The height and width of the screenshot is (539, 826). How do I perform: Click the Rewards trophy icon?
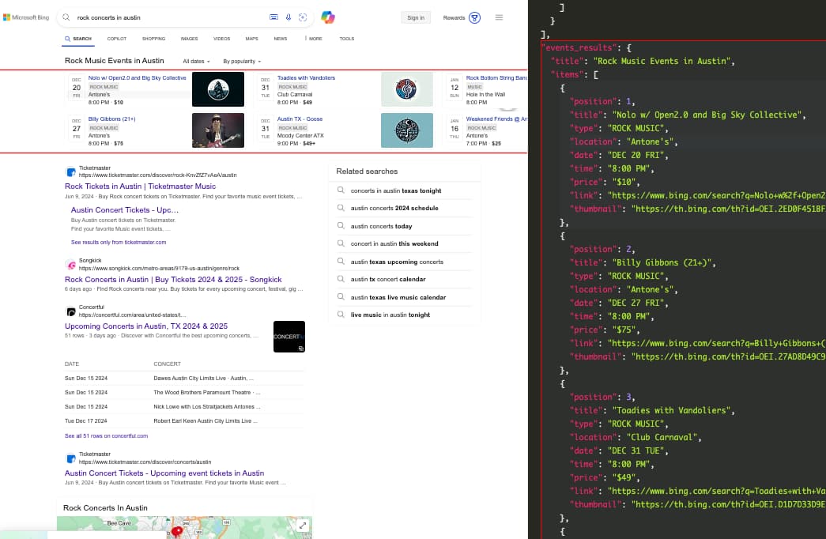(474, 18)
